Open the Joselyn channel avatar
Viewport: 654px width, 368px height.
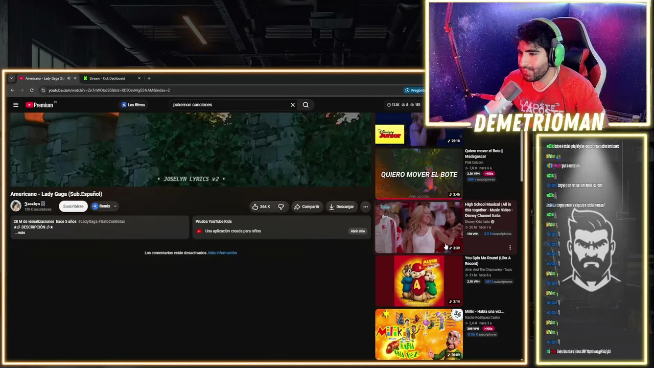16,206
